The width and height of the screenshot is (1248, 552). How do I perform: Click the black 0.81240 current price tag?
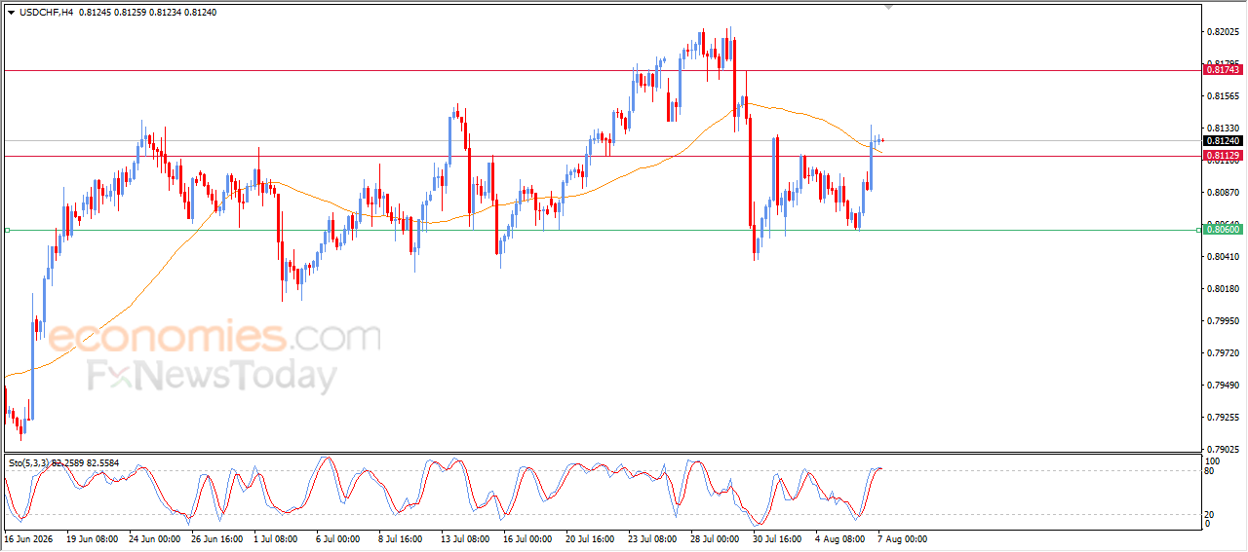click(1223, 140)
